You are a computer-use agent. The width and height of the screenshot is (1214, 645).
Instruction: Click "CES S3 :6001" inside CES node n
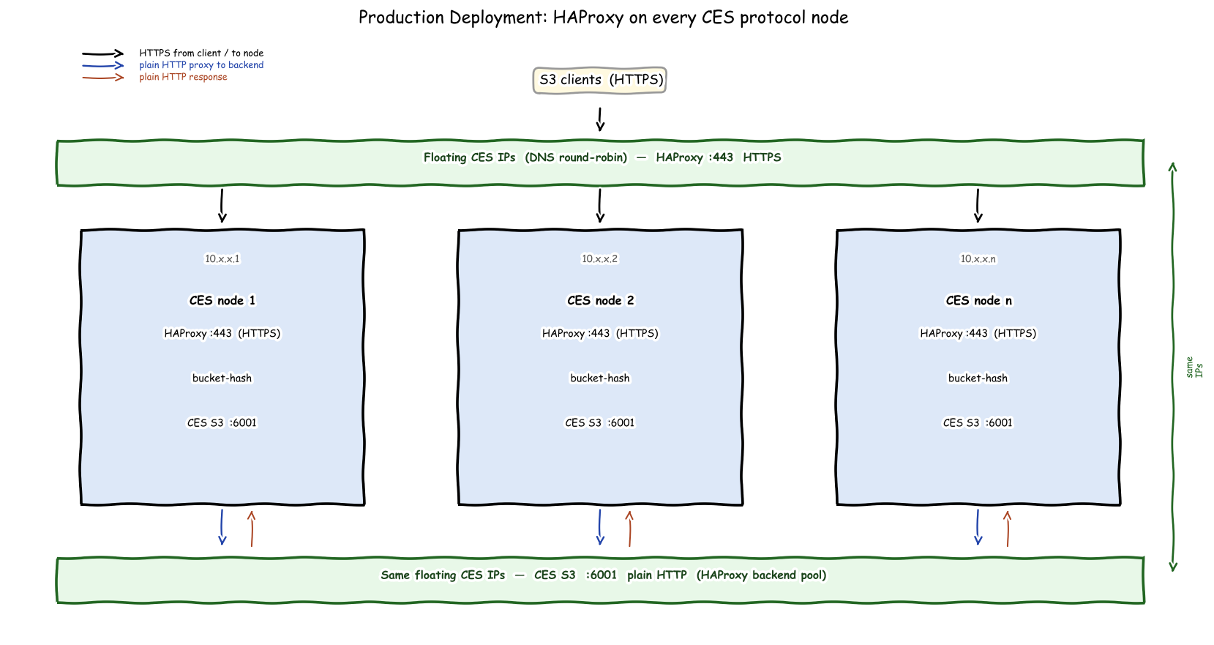[978, 422]
